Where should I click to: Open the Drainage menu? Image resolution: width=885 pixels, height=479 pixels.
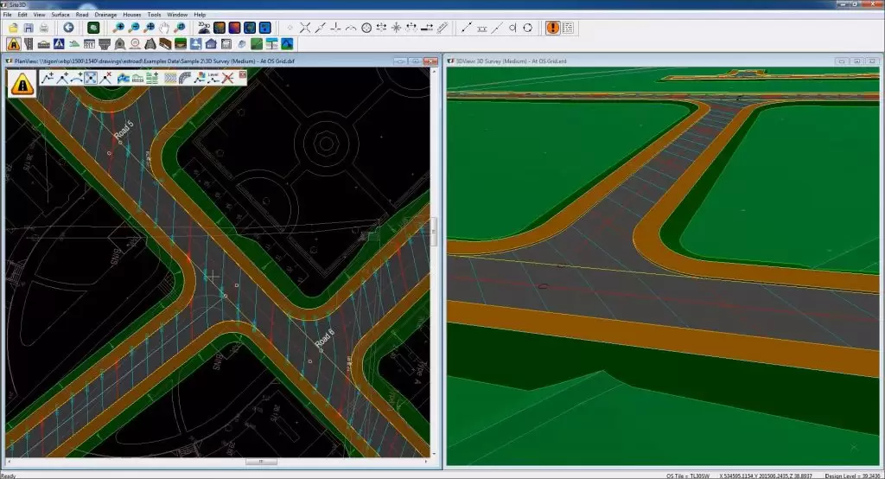[105, 15]
